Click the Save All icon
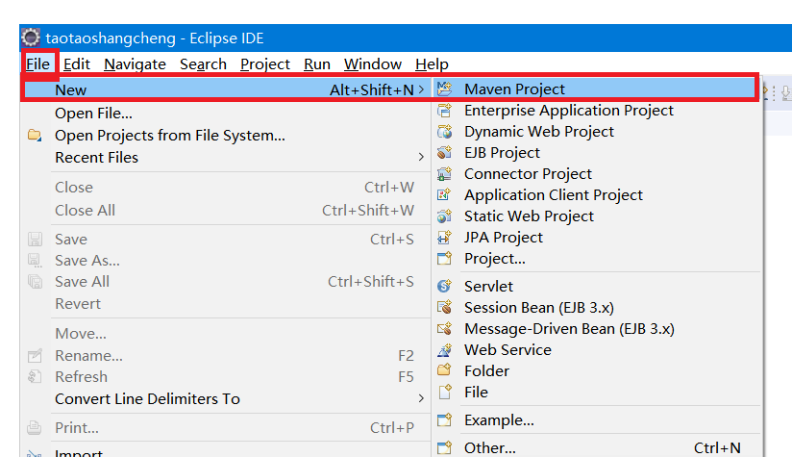This screenshot has height=457, width=792. point(35,282)
